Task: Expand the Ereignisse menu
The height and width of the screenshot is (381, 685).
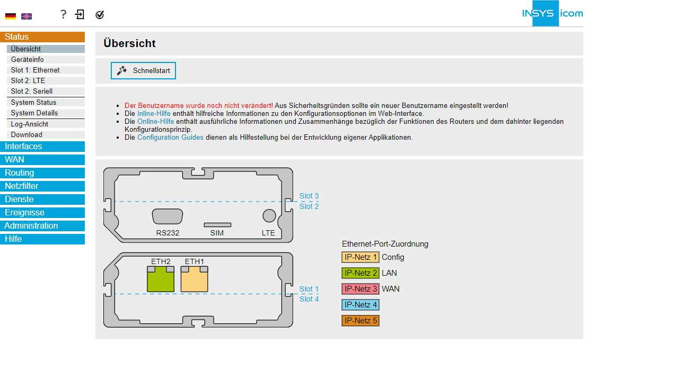Action: 42,213
